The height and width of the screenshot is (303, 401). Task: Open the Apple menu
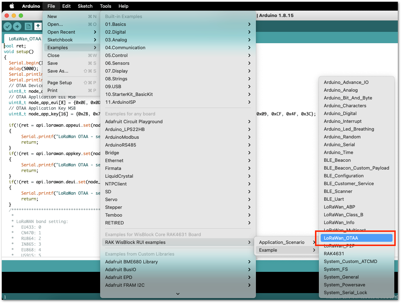[12, 6]
